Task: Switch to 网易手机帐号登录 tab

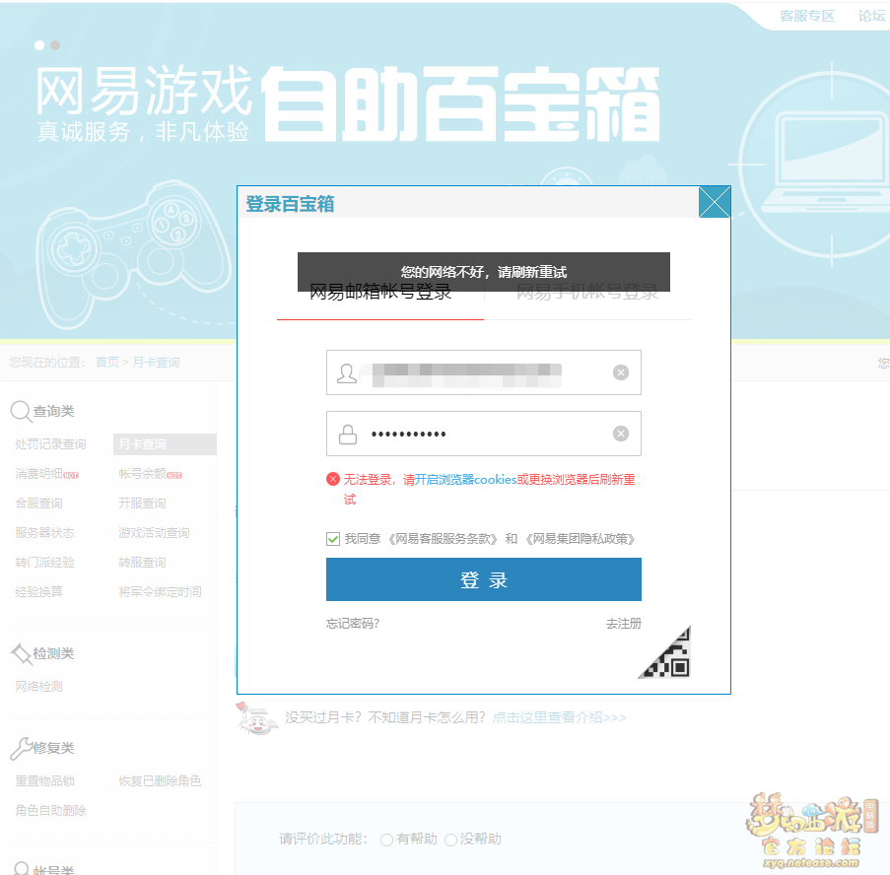Action: pos(587,292)
